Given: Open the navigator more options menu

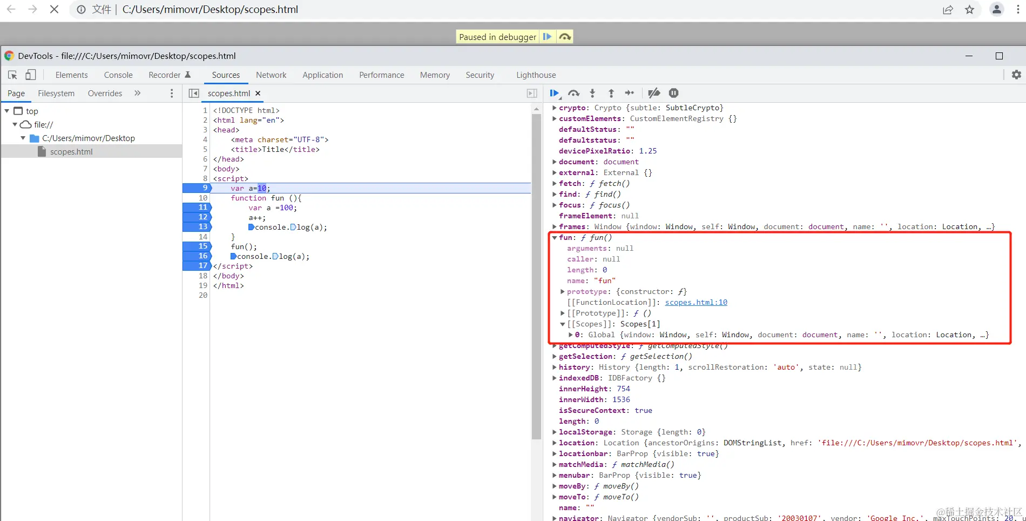Looking at the screenshot, I should pyautogui.click(x=172, y=93).
